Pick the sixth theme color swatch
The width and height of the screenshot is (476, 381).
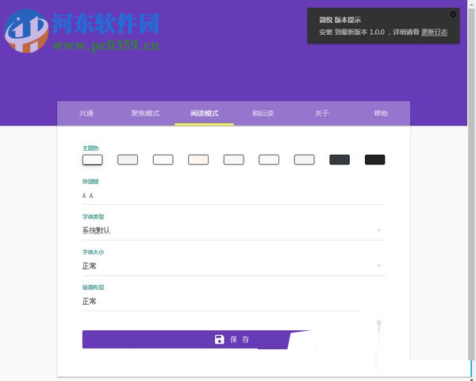(x=269, y=160)
